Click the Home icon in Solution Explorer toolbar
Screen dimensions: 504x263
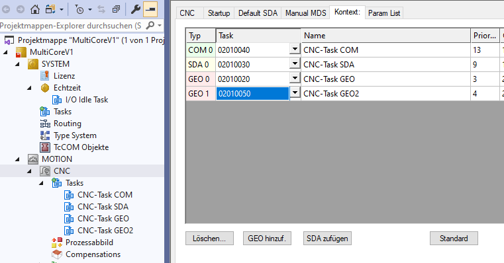coord(35,9)
